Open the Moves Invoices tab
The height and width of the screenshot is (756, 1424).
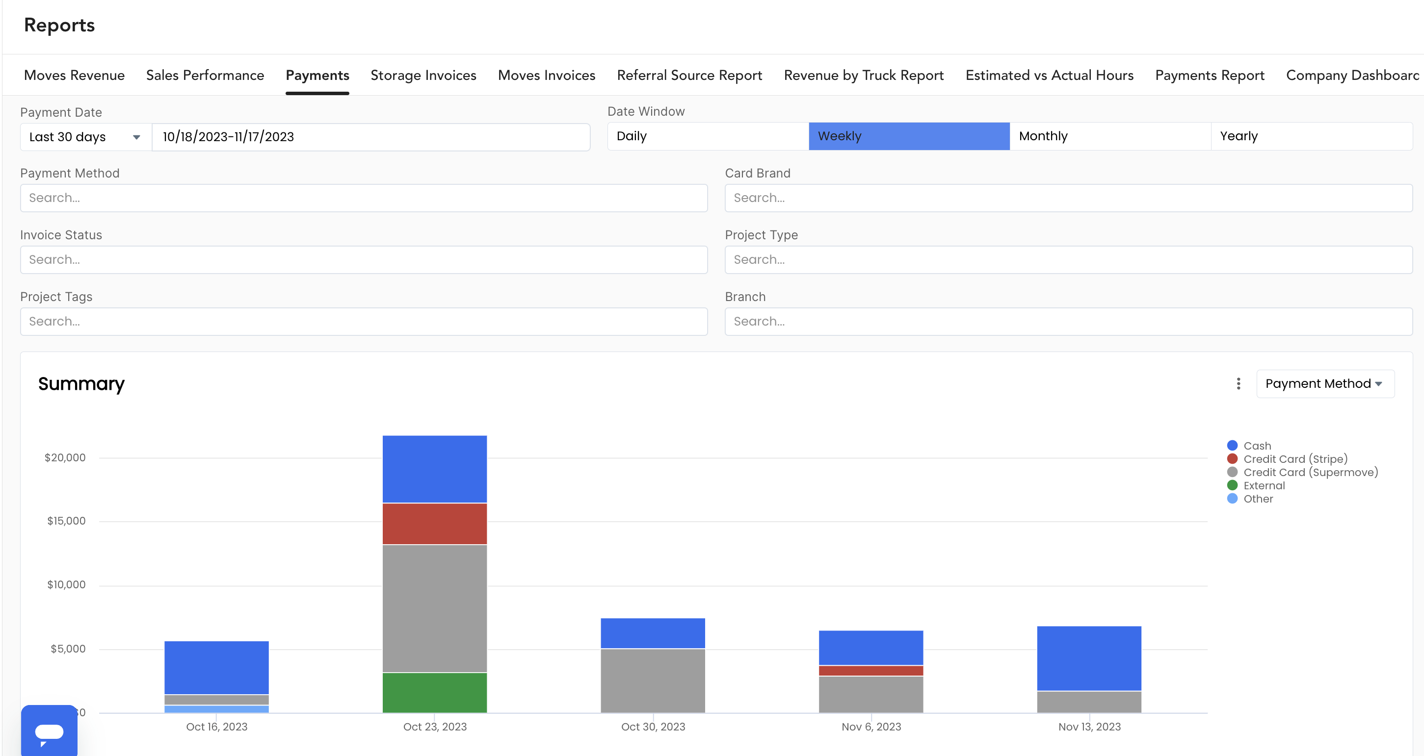click(547, 75)
